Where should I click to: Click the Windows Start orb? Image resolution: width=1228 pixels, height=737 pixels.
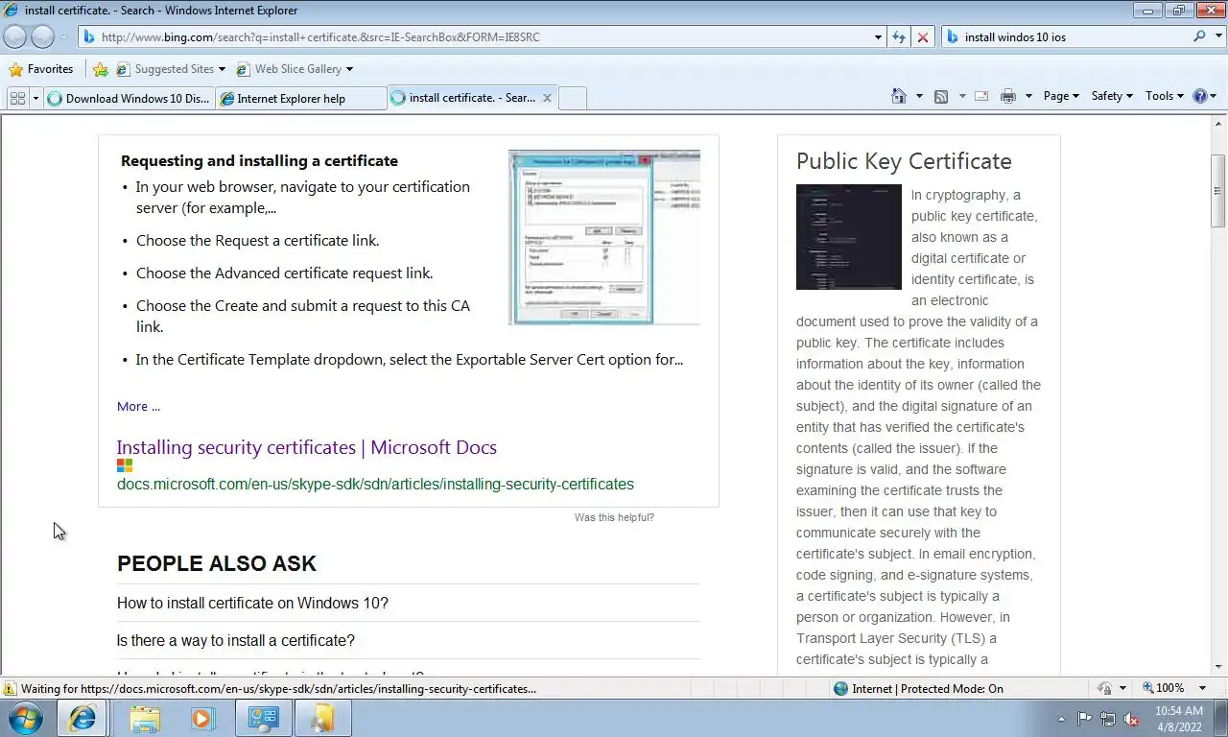[25, 718]
